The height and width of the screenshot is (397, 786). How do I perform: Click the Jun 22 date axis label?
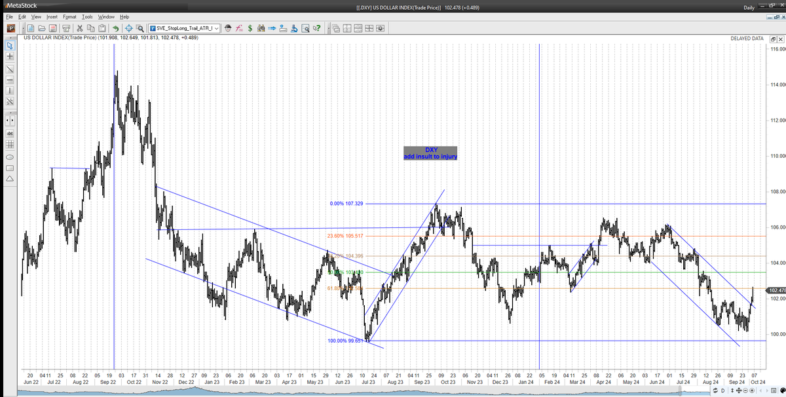point(31,381)
